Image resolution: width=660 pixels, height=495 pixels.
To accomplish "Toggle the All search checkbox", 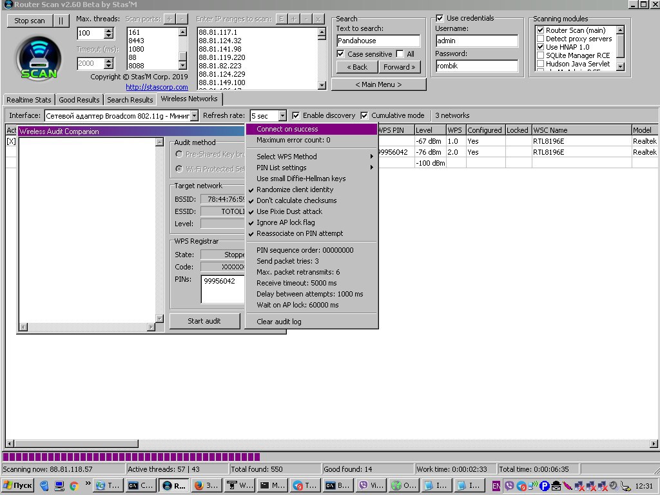I will point(400,54).
